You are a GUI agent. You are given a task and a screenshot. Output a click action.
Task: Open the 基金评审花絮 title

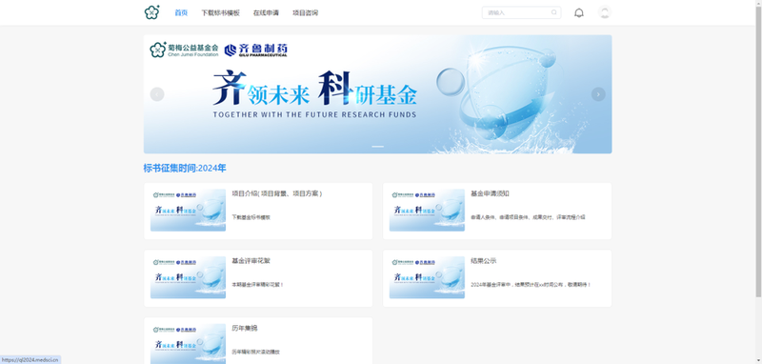point(251,261)
